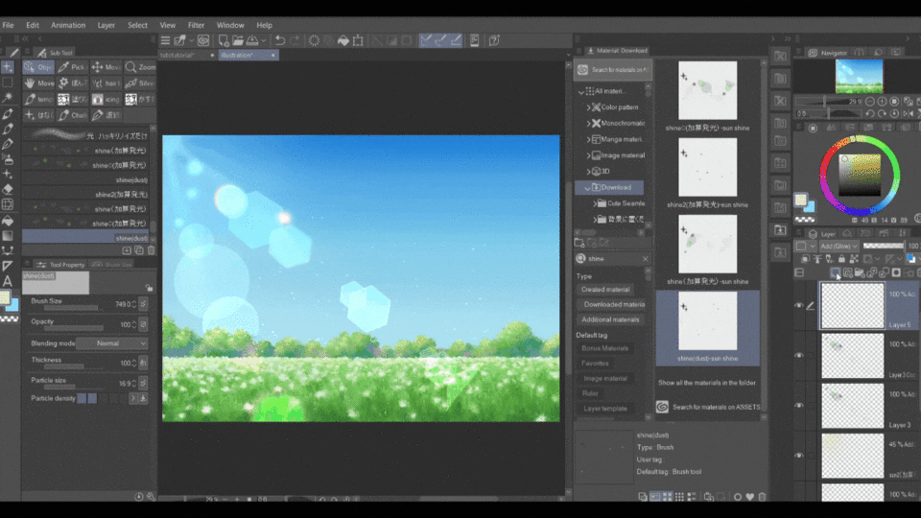Viewport: 921px width, 518px height.
Task: Click the New canvas icon
Action: point(224,40)
